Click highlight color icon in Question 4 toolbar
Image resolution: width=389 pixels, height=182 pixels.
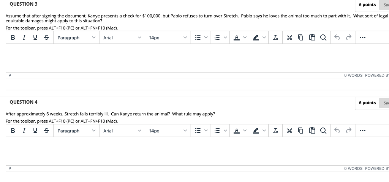pyautogui.click(x=256, y=131)
